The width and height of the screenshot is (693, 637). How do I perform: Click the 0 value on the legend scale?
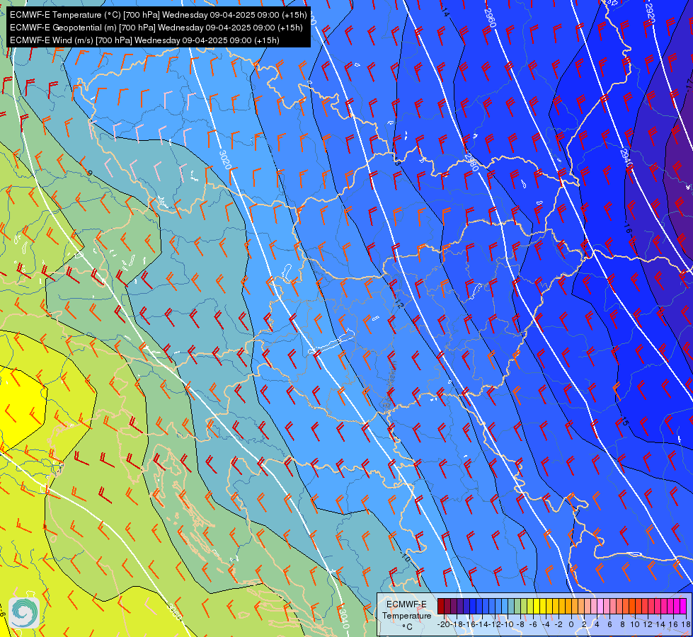coord(571,624)
